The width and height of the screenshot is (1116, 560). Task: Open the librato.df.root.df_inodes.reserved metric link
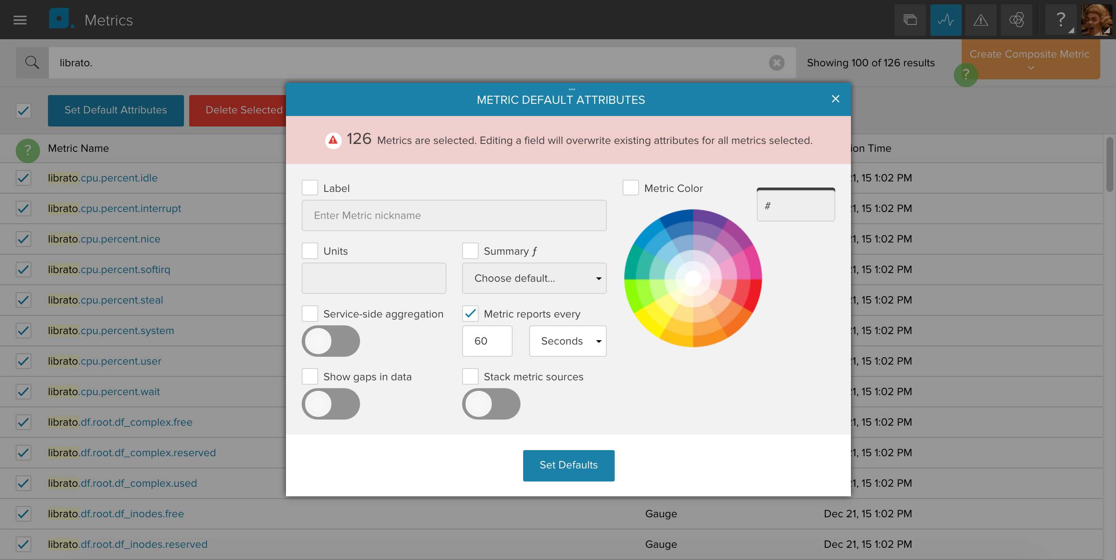(128, 544)
